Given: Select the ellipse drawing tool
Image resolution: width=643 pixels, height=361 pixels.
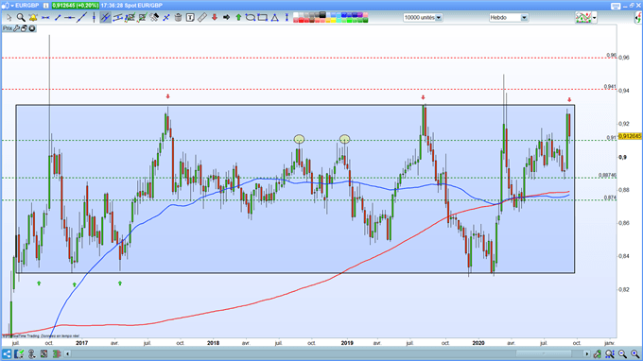Looking at the screenshot, I should pyautogui.click(x=251, y=18).
